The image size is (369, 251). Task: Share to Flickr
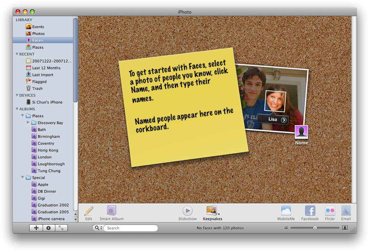[330, 213]
